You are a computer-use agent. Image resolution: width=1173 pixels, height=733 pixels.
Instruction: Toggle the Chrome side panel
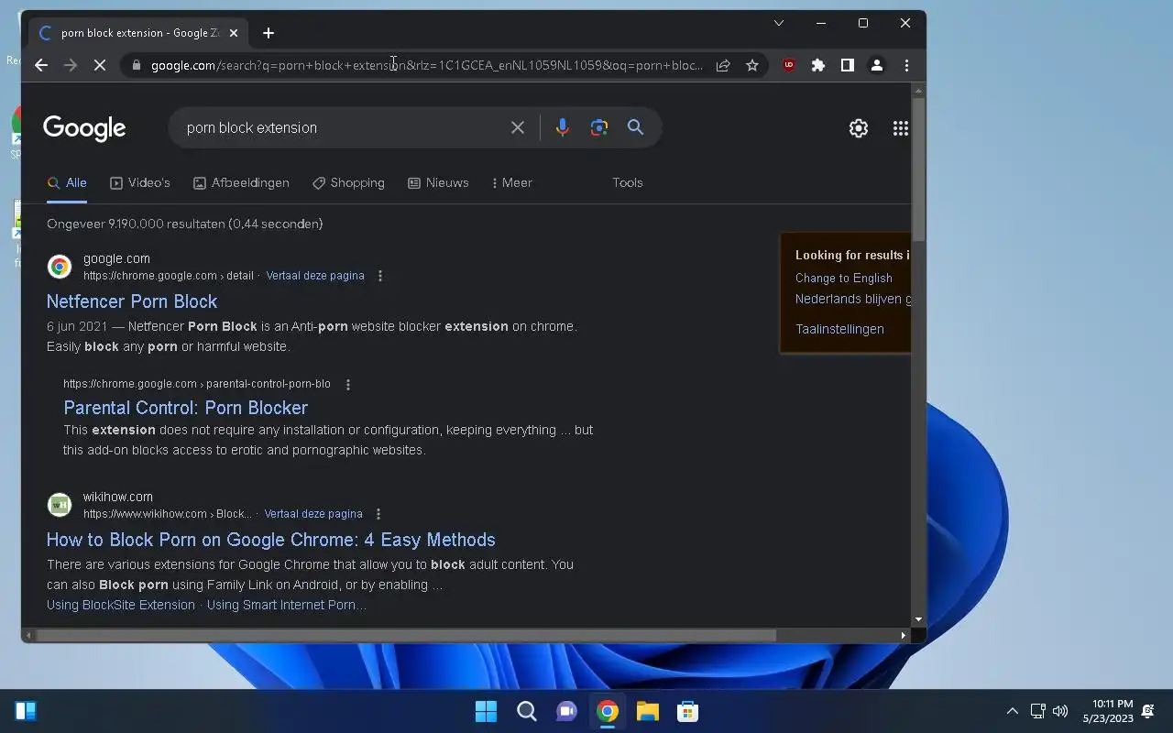(848, 65)
